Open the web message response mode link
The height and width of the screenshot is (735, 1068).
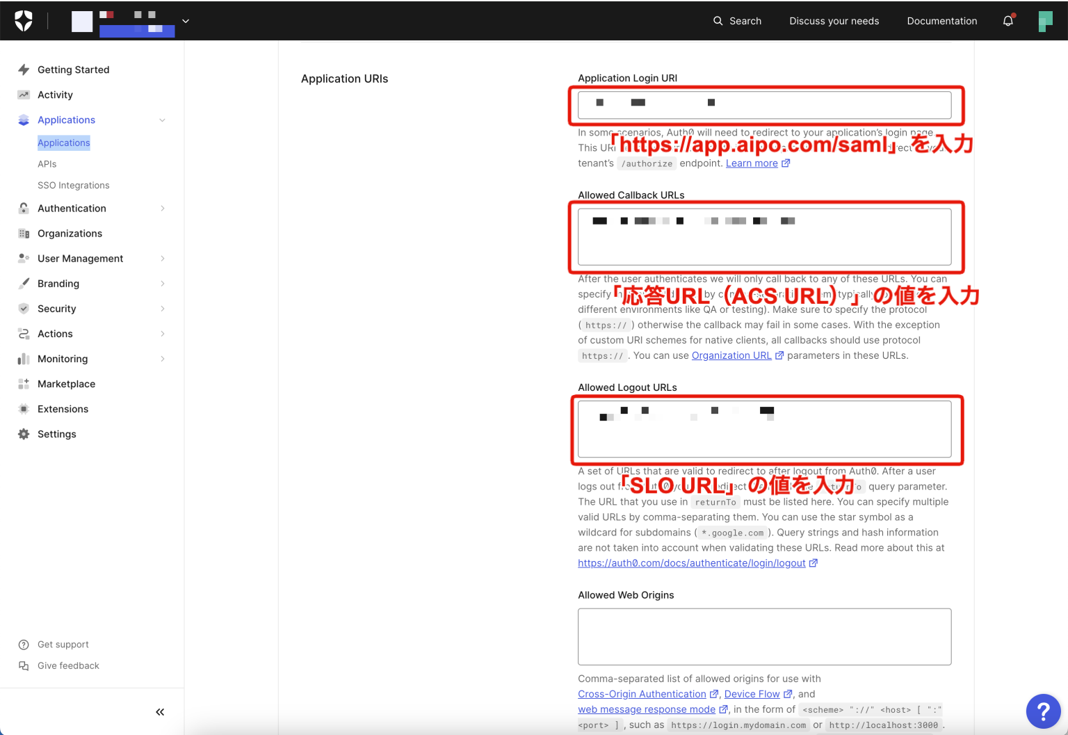[x=647, y=709]
